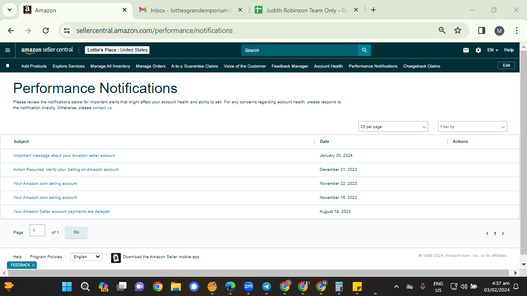This screenshot has height=296, width=527.
Task: Open Manage Orders
Action: [151, 66]
